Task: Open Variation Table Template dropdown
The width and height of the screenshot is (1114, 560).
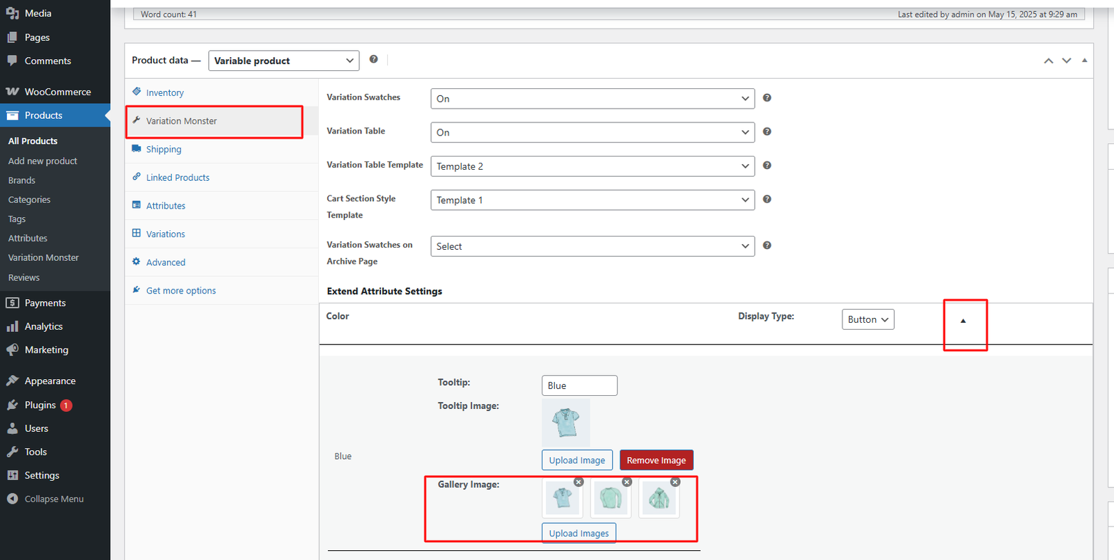Action: pos(592,166)
